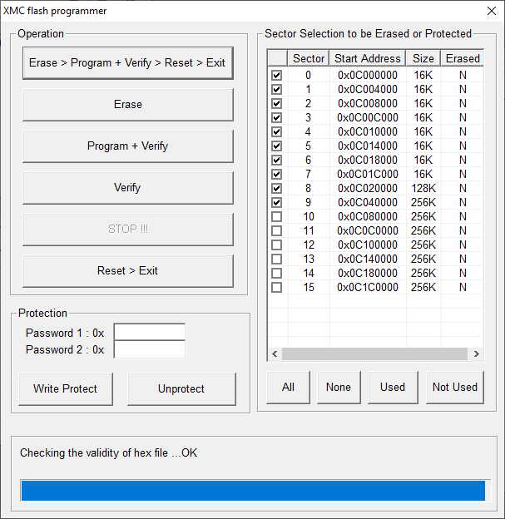Close the XMC flash programmer window

(492, 11)
